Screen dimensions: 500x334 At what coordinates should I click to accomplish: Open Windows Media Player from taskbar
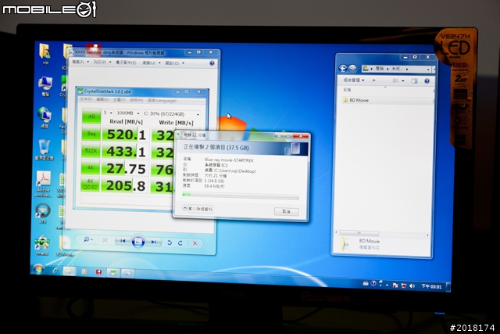click(84, 271)
